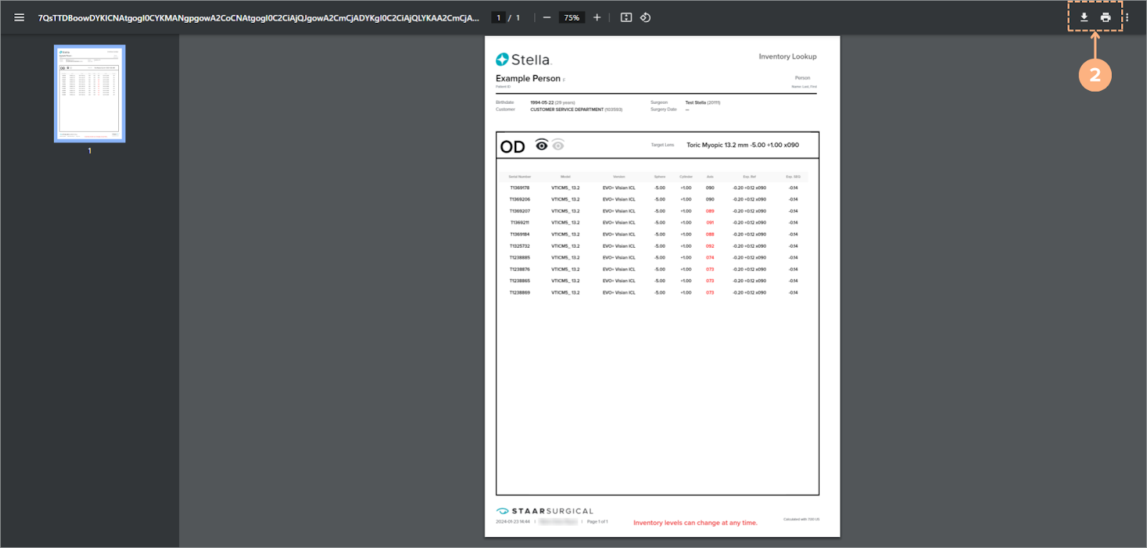Click the zoom in plus button
This screenshot has width=1147, height=548.
click(x=596, y=17)
